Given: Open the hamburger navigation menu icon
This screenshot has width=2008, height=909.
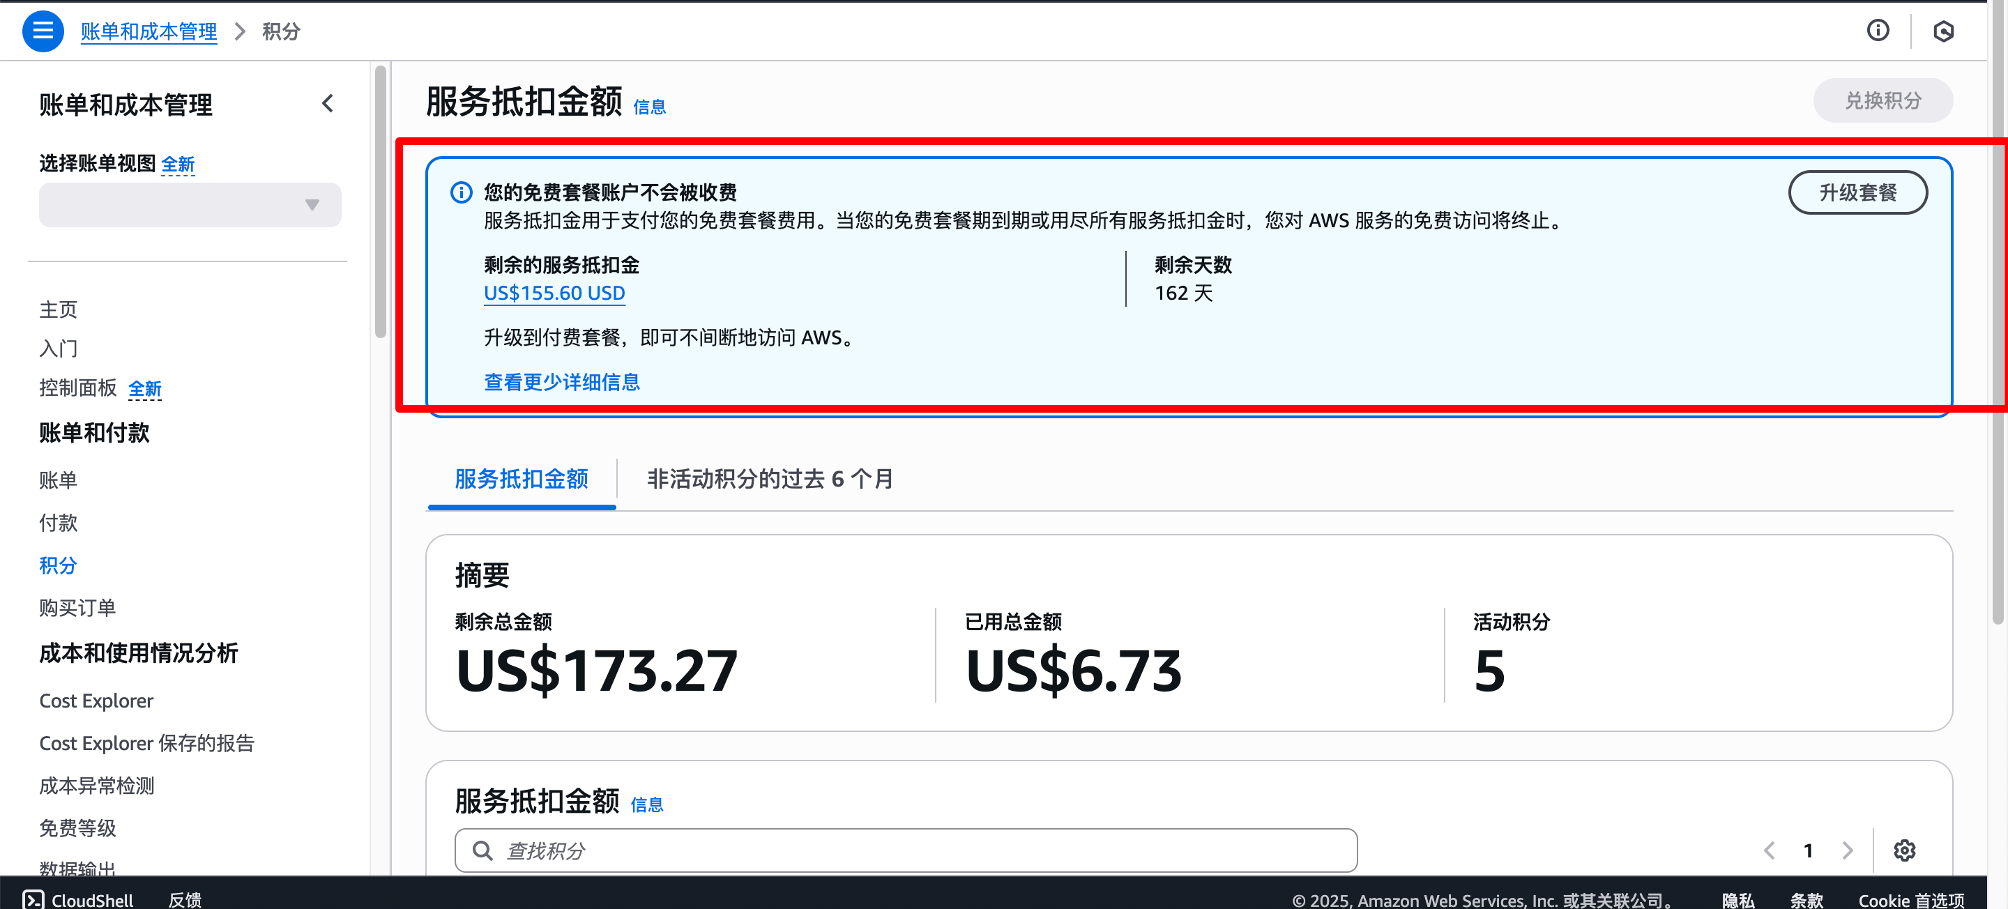Looking at the screenshot, I should point(43,31).
